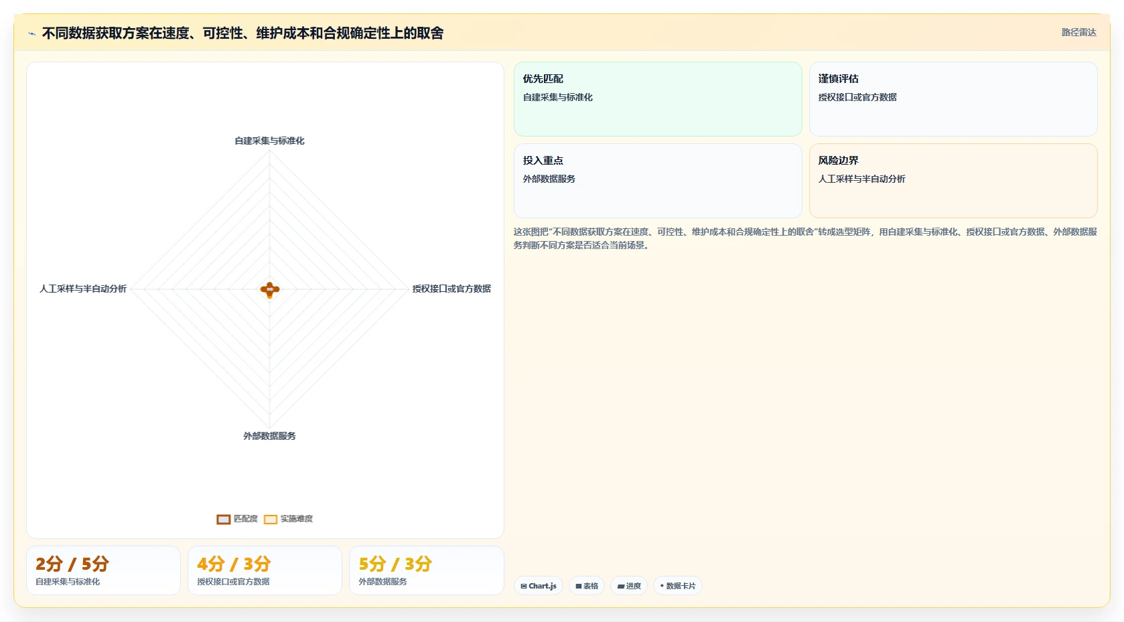
Task: Click the data point cluster at radar center
Action: 270,290
